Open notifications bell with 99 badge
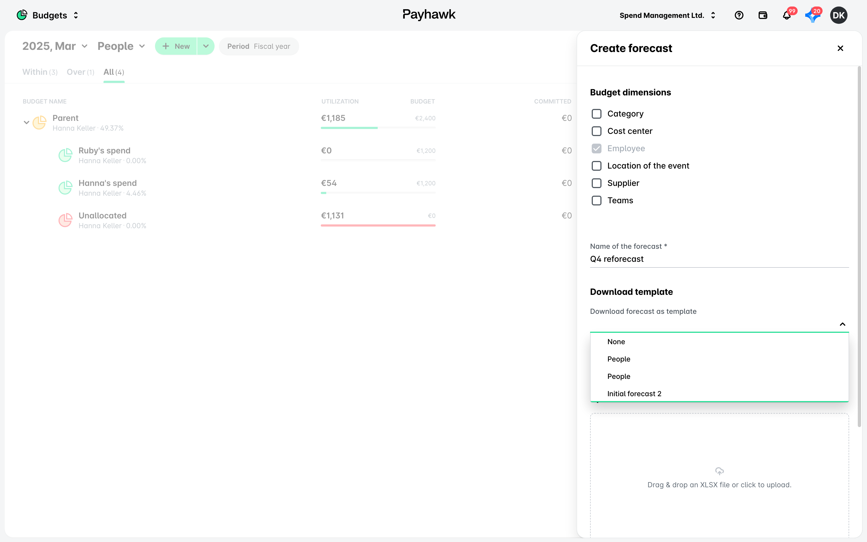The width and height of the screenshot is (867, 542). tap(787, 15)
